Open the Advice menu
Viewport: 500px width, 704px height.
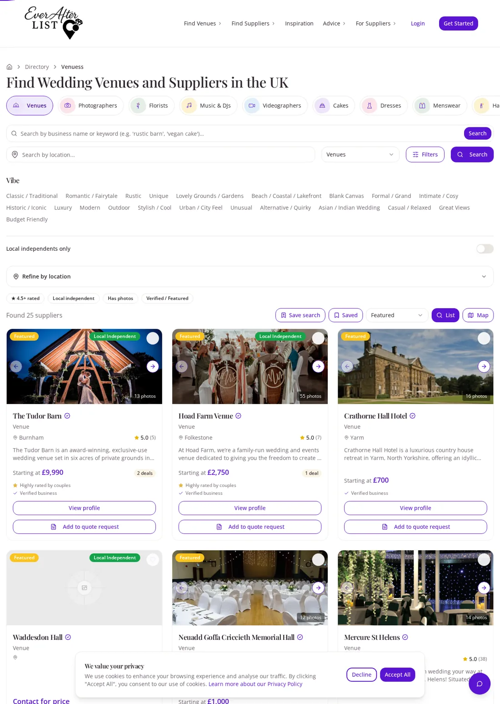coord(334,23)
